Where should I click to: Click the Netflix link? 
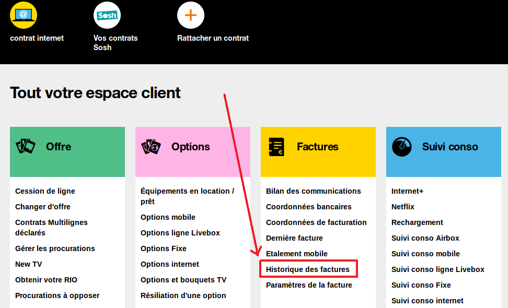click(x=403, y=207)
